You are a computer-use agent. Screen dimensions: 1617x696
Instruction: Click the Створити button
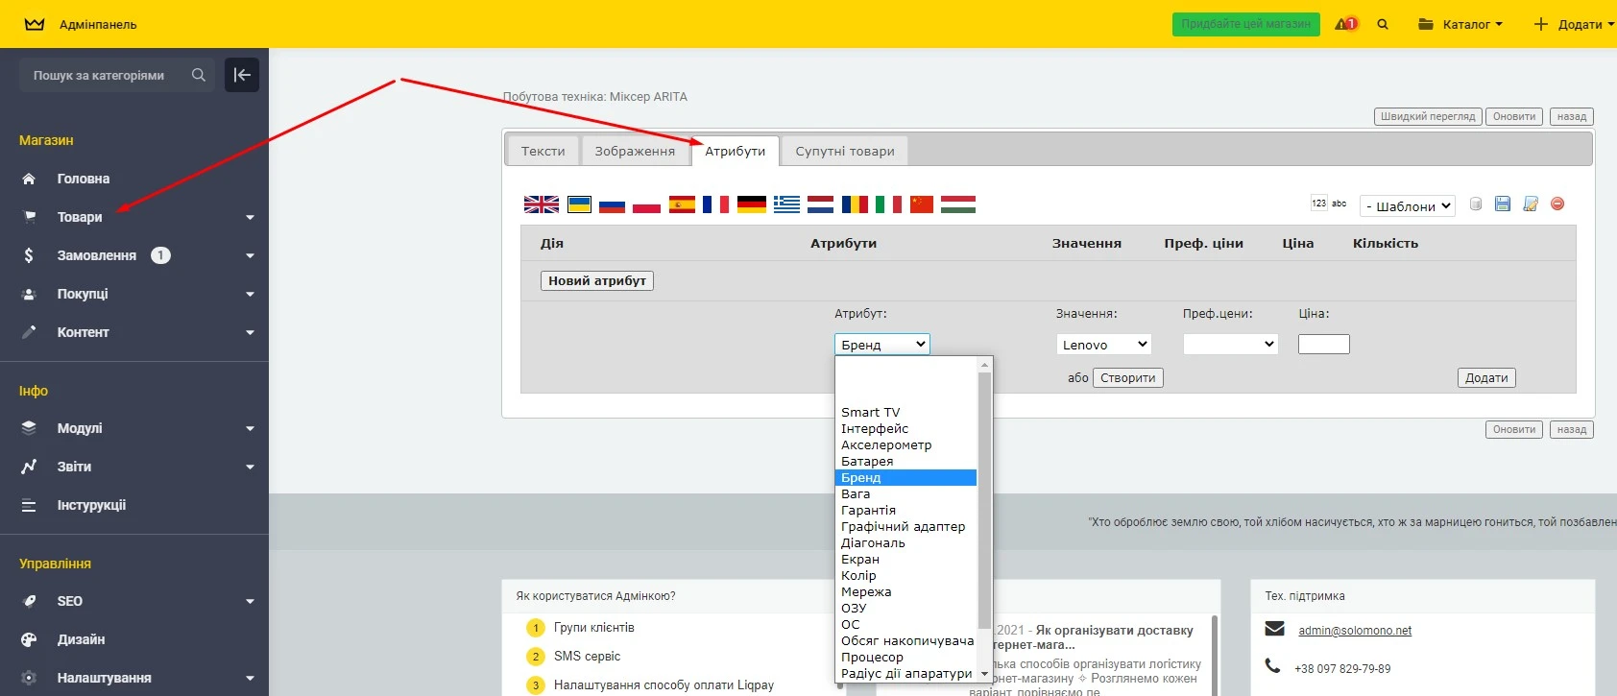[1128, 377]
